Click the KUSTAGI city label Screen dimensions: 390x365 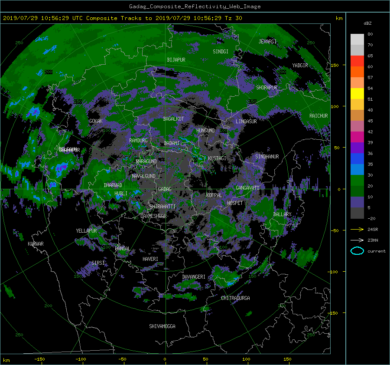pos(217,158)
